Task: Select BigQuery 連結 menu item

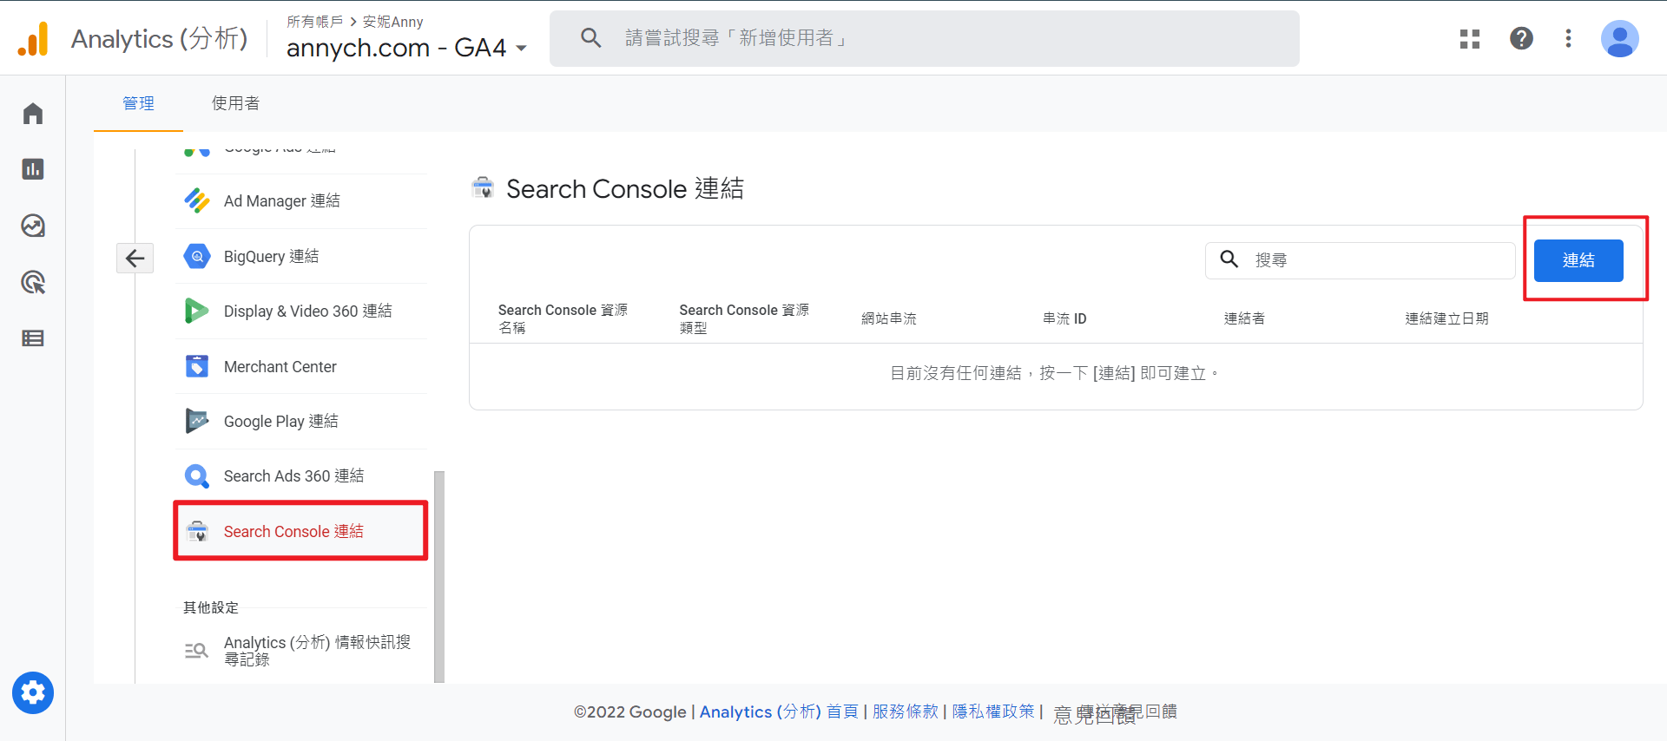Action: [x=301, y=256]
